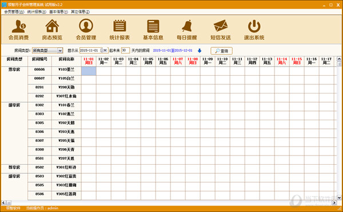Click room number 8308
This screenshot has width=343, height=212.
pos(39,150)
